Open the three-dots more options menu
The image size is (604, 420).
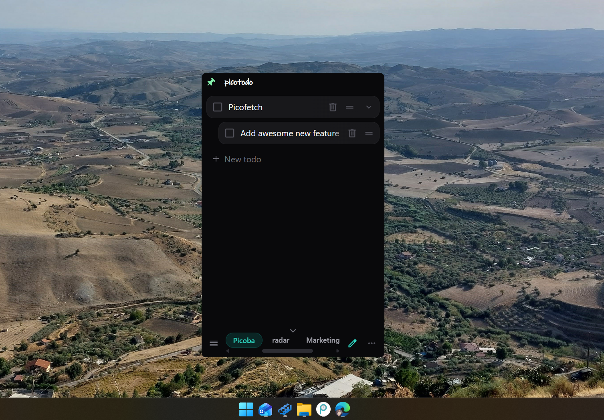(x=372, y=343)
